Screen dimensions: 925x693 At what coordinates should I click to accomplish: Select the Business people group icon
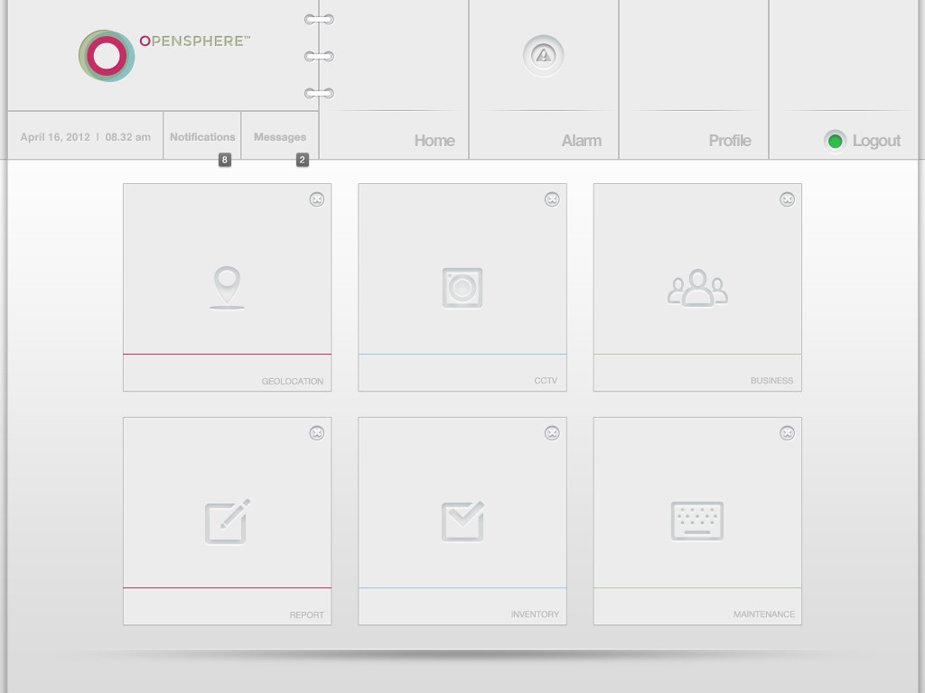pos(697,288)
